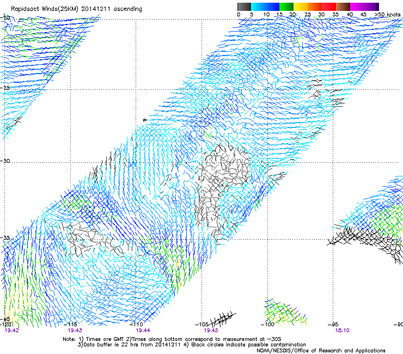Click the latitude label '-30'
Image resolution: width=403 pixels, height=354 pixels.
tap(5, 161)
